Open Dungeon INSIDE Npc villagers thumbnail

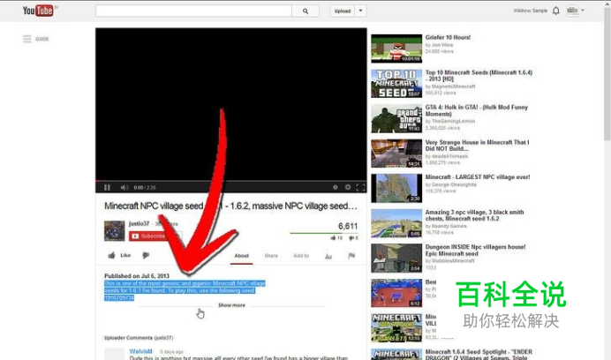pos(396,258)
